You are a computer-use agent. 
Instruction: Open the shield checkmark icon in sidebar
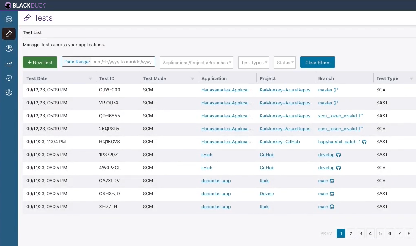click(9, 78)
